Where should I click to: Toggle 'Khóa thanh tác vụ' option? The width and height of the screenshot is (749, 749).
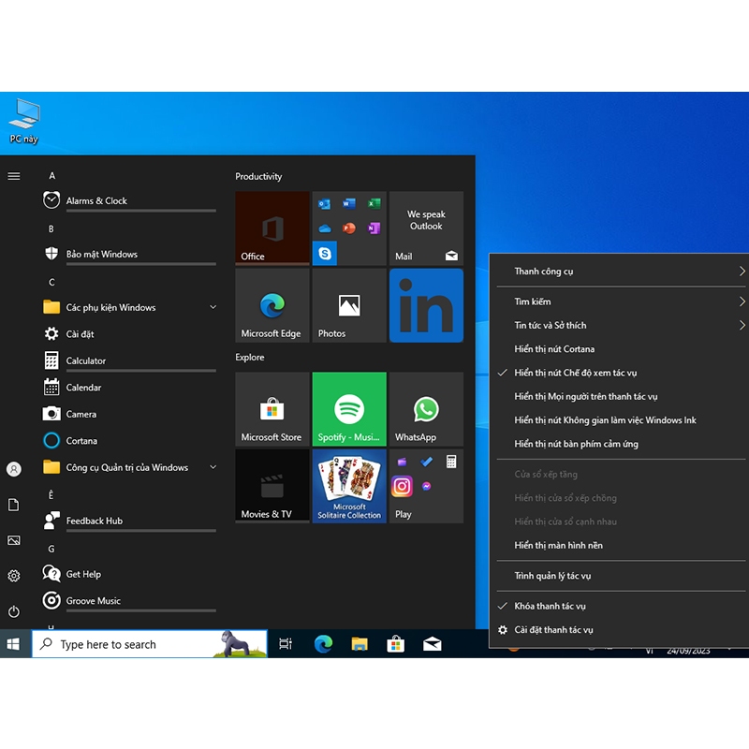tap(550, 606)
